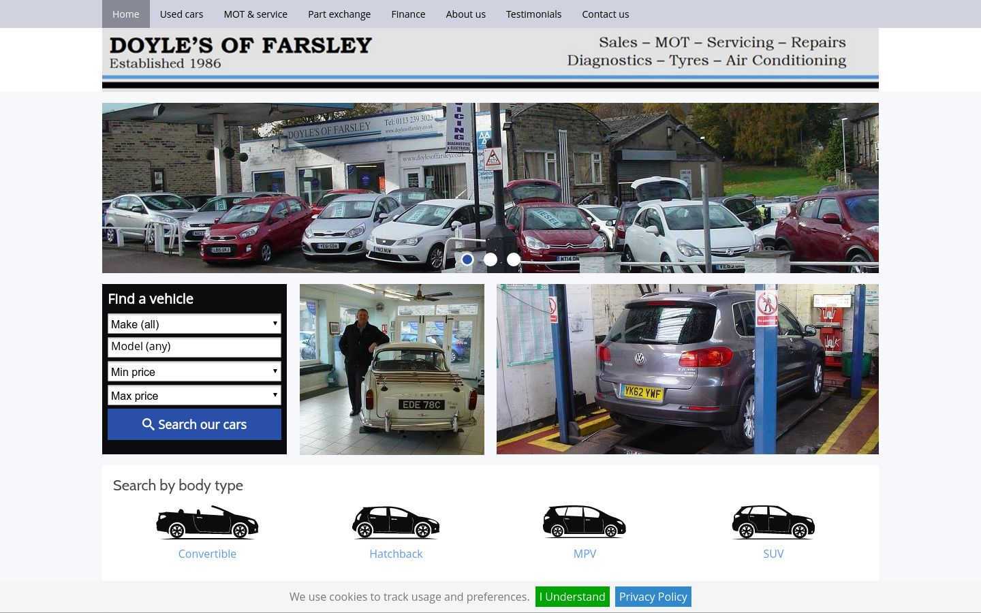Click the MPV car silhouette icon
The height and width of the screenshot is (613, 981).
[x=585, y=522]
